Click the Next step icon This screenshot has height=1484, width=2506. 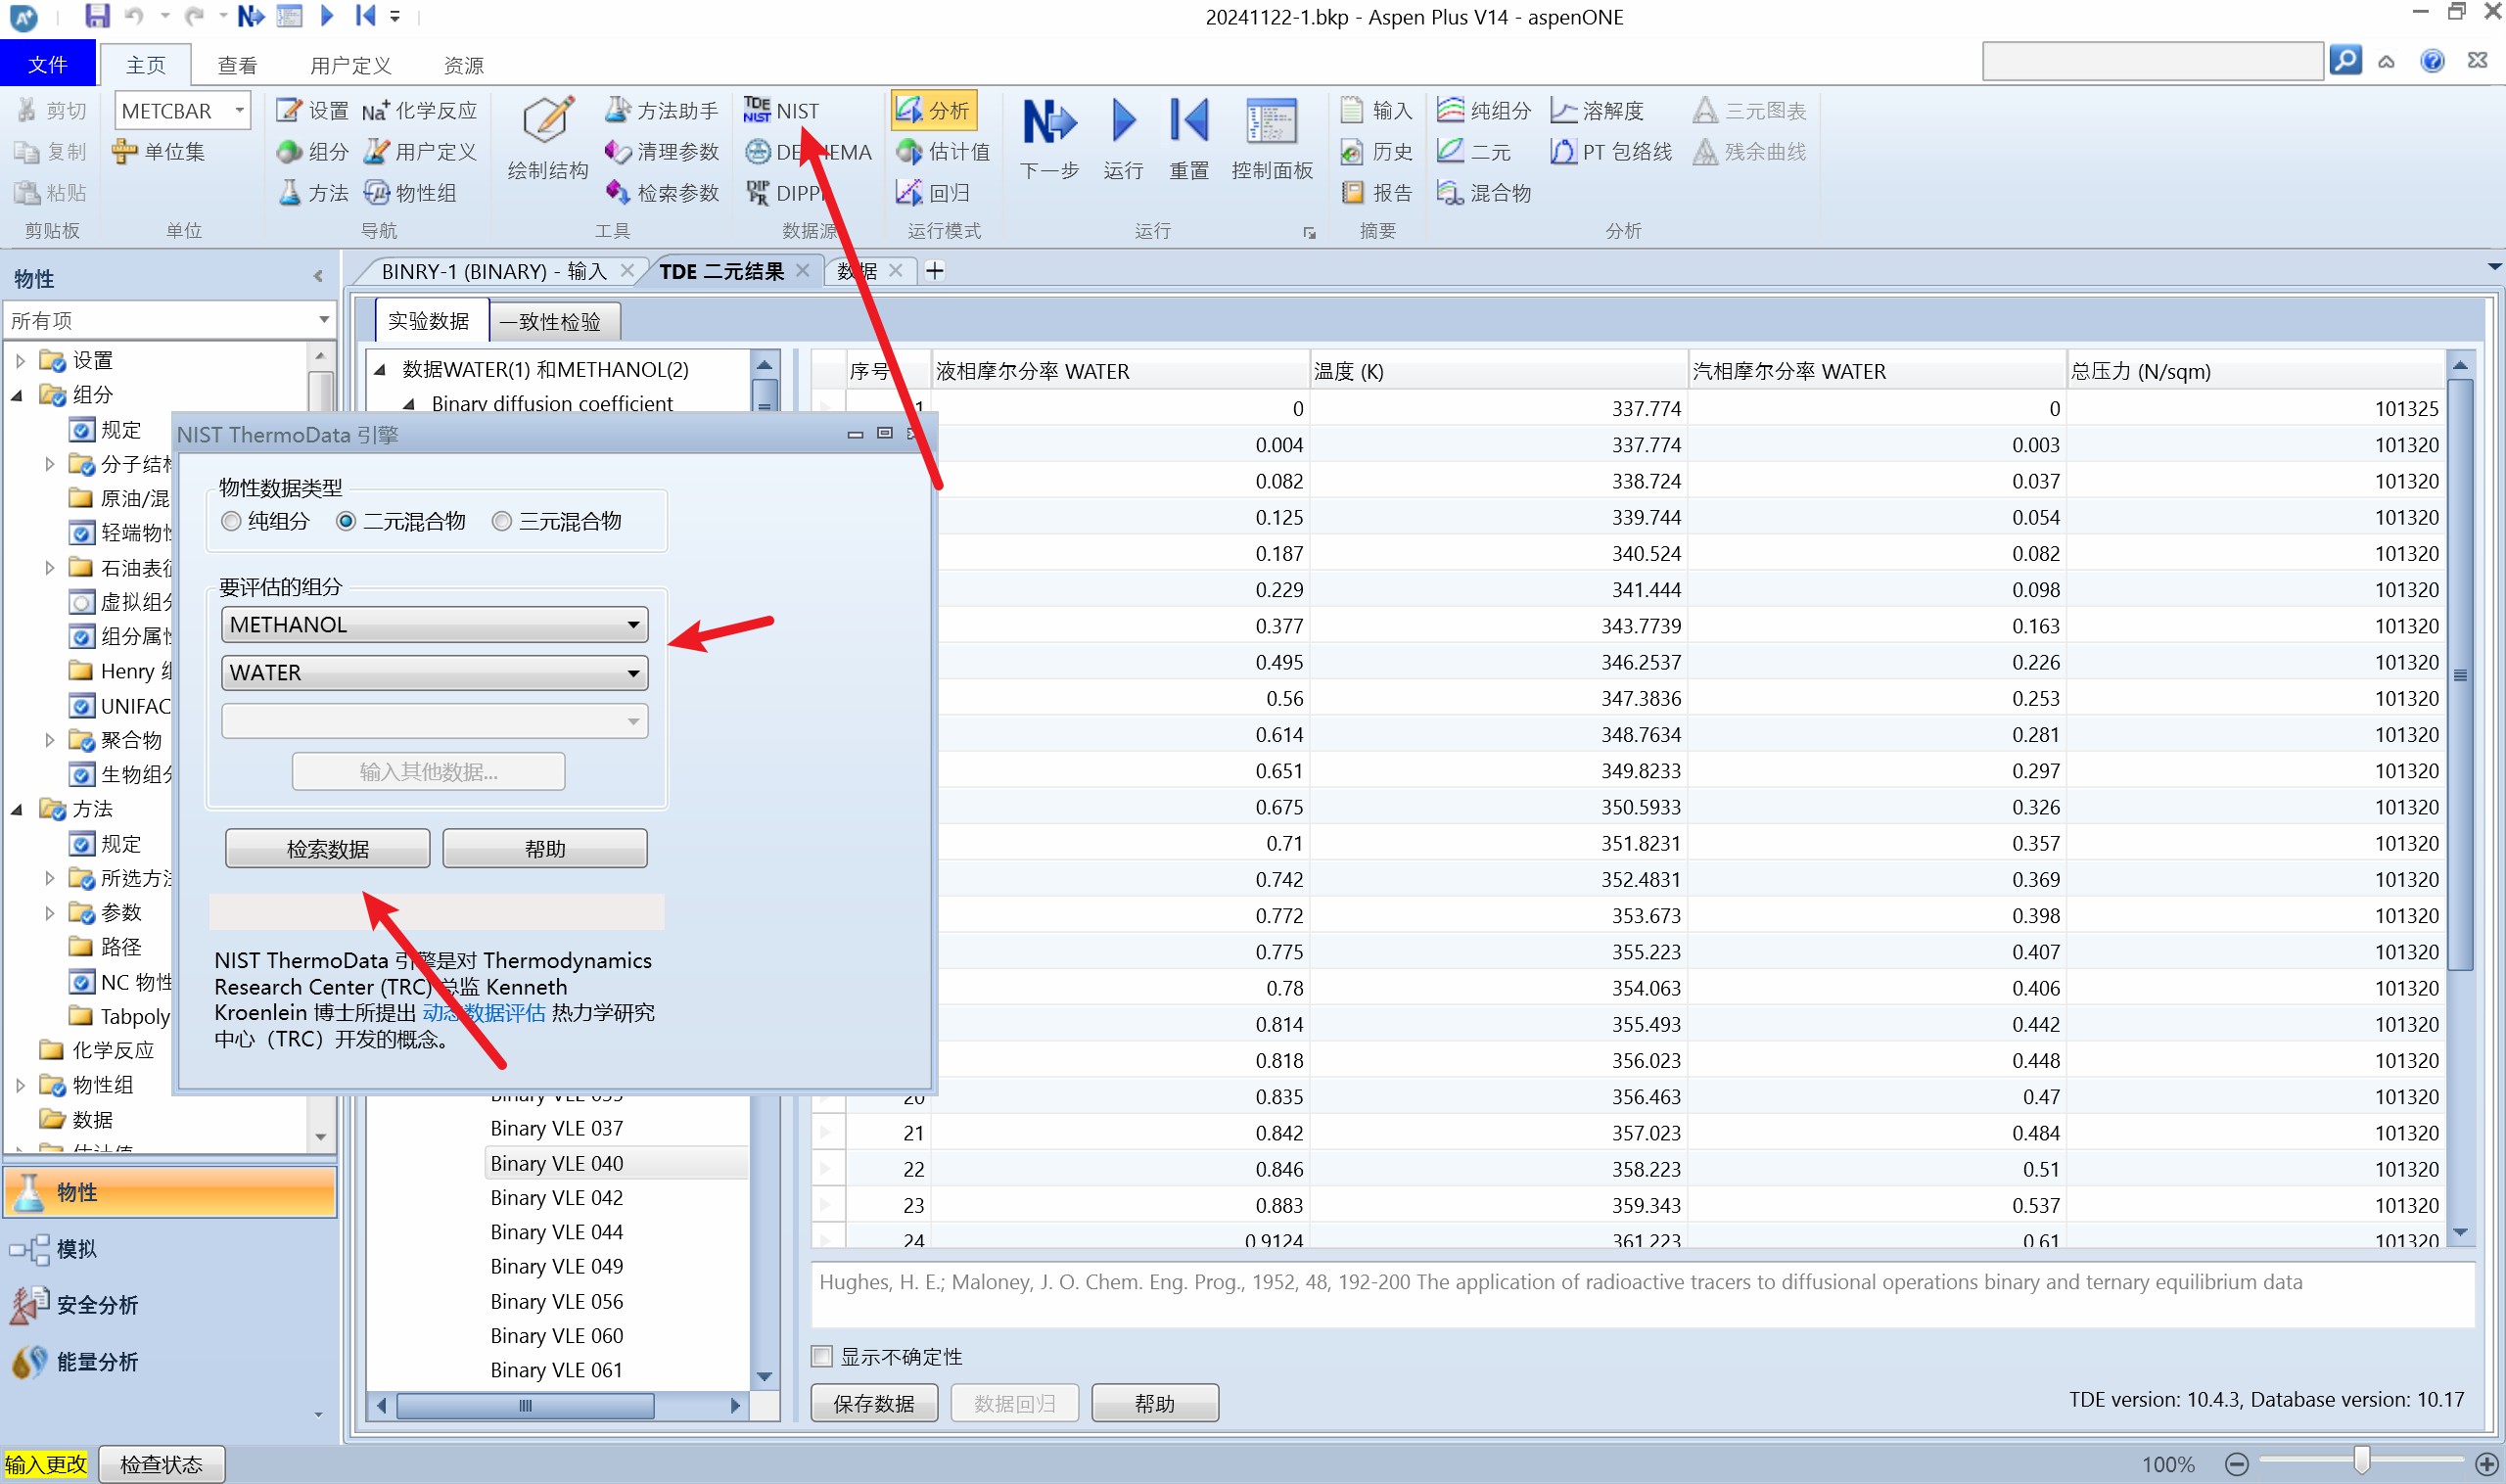point(1049,138)
